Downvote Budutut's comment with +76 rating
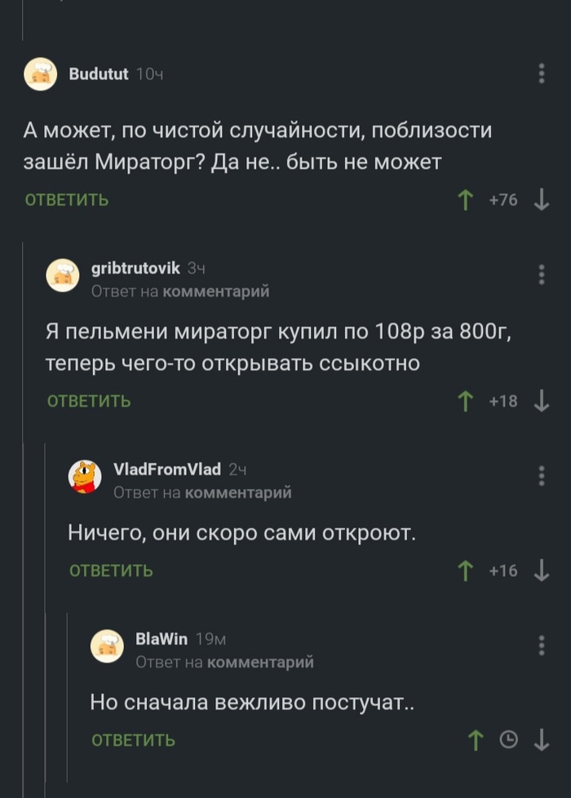This screenshot has height=798, width=571. coord(541,201)
